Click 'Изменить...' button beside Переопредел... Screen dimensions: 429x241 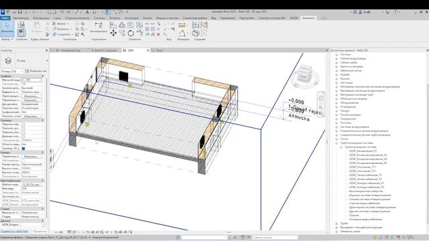click(32, 96)
